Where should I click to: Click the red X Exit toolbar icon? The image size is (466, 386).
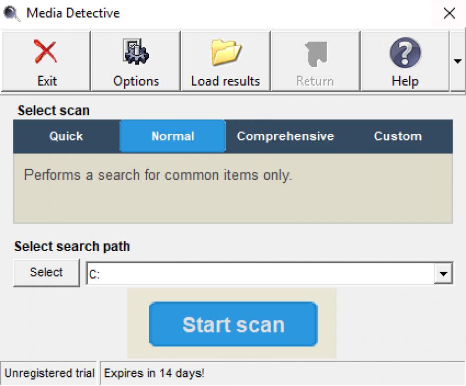coord(46,52)
